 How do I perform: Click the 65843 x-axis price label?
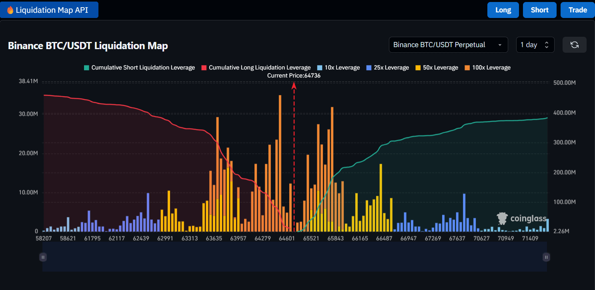[335, 238]
